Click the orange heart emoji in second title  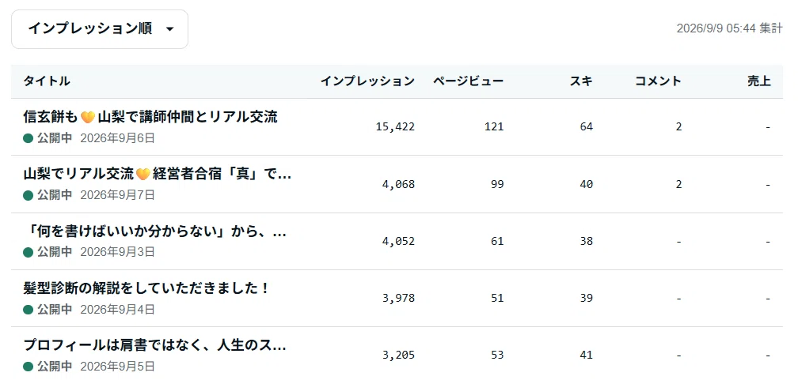[143, 175]
